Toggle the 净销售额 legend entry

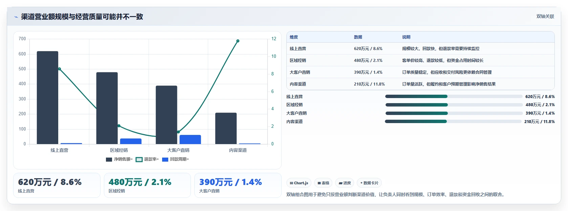pyautogui.click(x=119, y=159)
